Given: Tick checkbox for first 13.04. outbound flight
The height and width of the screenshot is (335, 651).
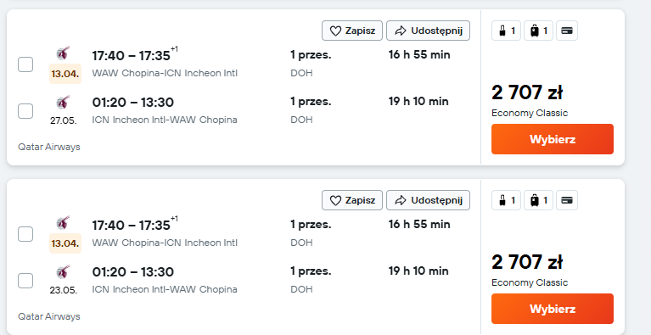Looking at the screenshot, I should pos(25,64).
